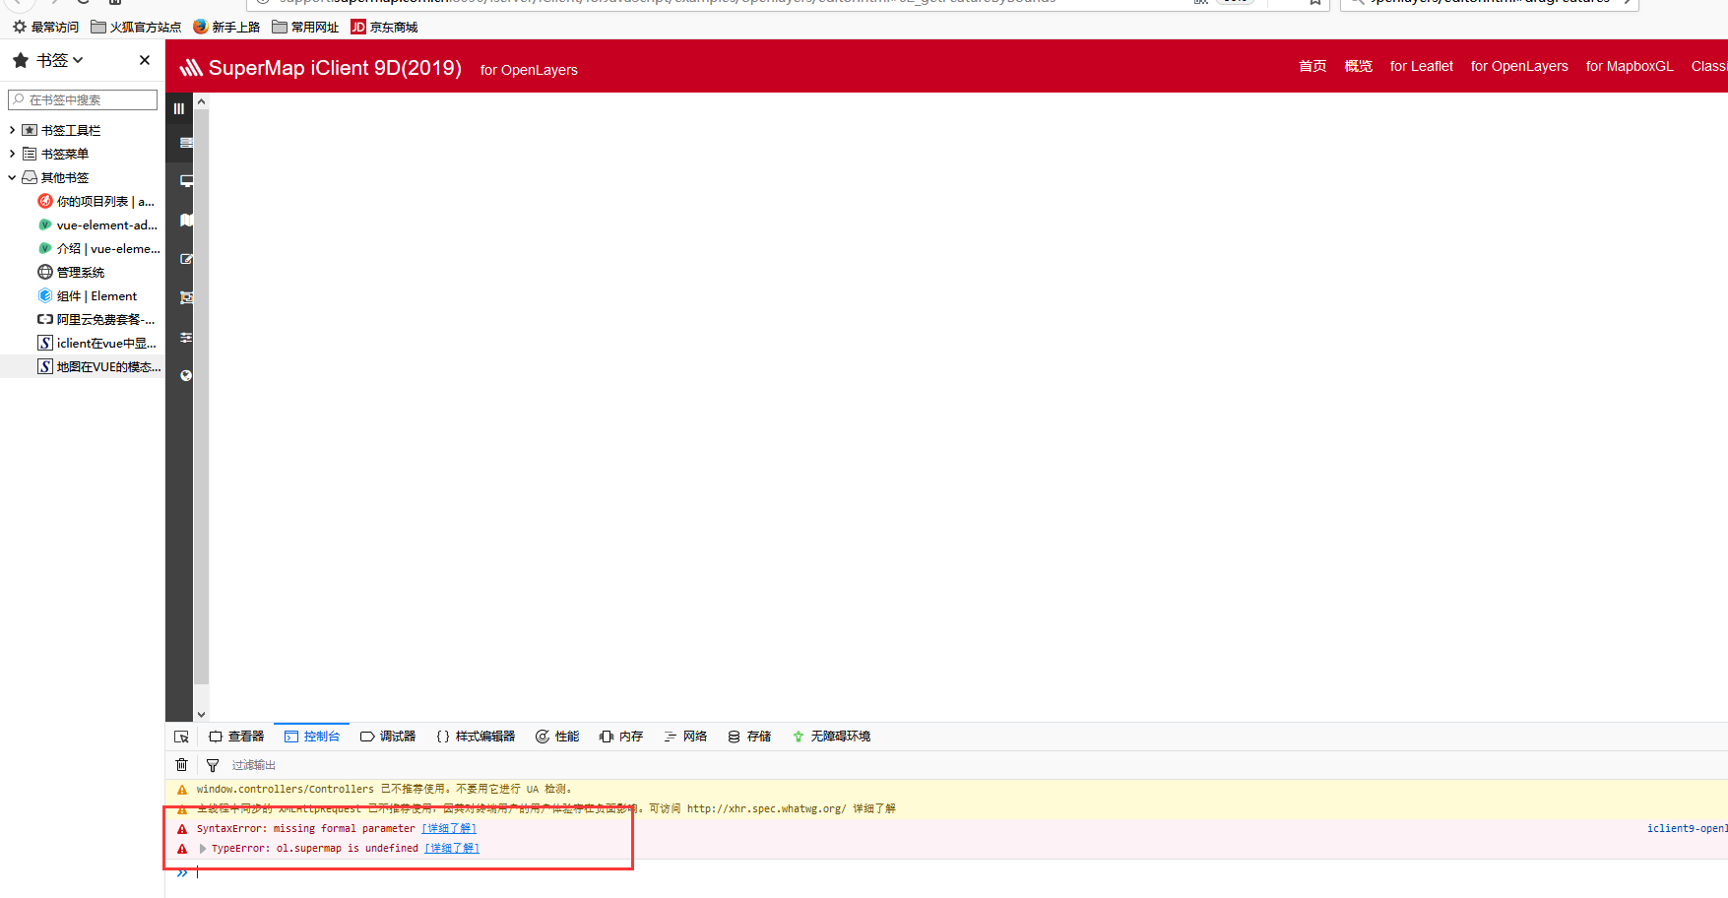Open 详细了解 link for SyntaxError

pos(449,829)
